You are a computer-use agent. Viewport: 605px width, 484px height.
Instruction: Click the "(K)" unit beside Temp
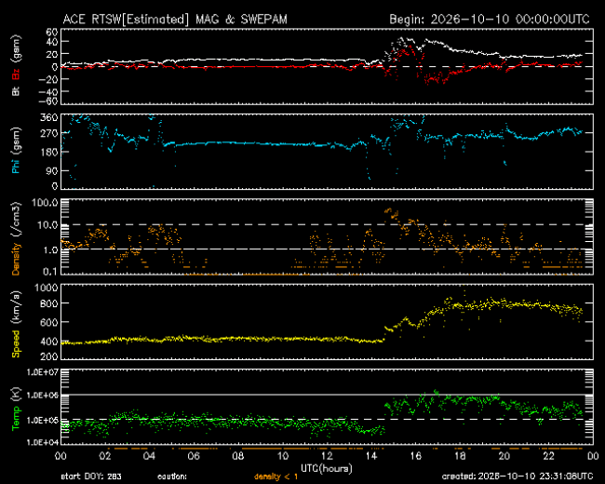pos(16,393)
